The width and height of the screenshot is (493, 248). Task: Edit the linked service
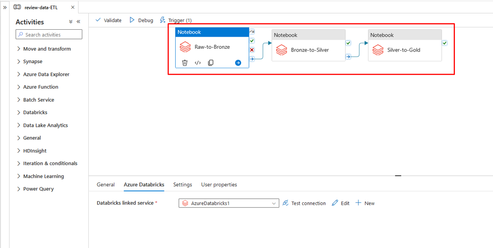341,203
